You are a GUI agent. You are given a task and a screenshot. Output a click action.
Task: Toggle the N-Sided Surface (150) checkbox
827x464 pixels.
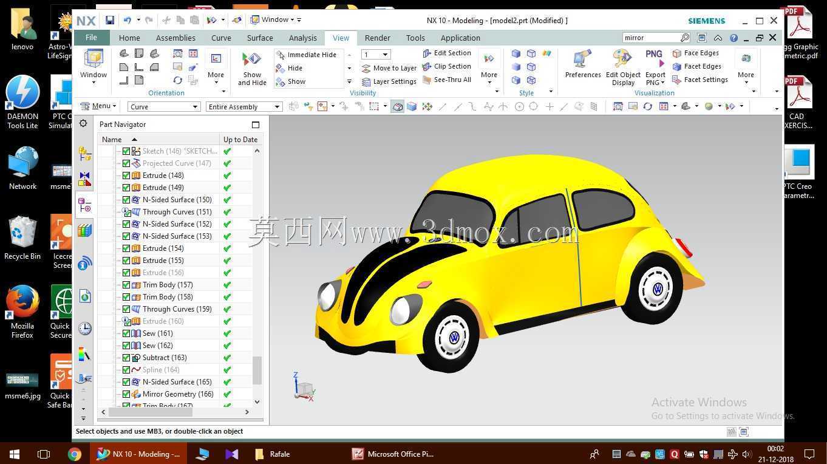[x=126, y=200]
